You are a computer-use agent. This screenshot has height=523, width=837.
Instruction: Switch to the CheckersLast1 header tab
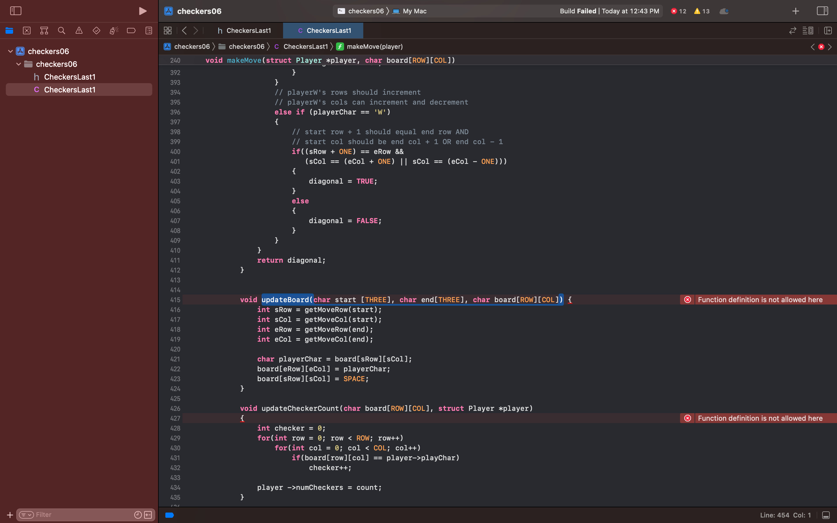click(x=246, y=31)
